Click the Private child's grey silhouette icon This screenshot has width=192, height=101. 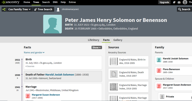[162, 97]
